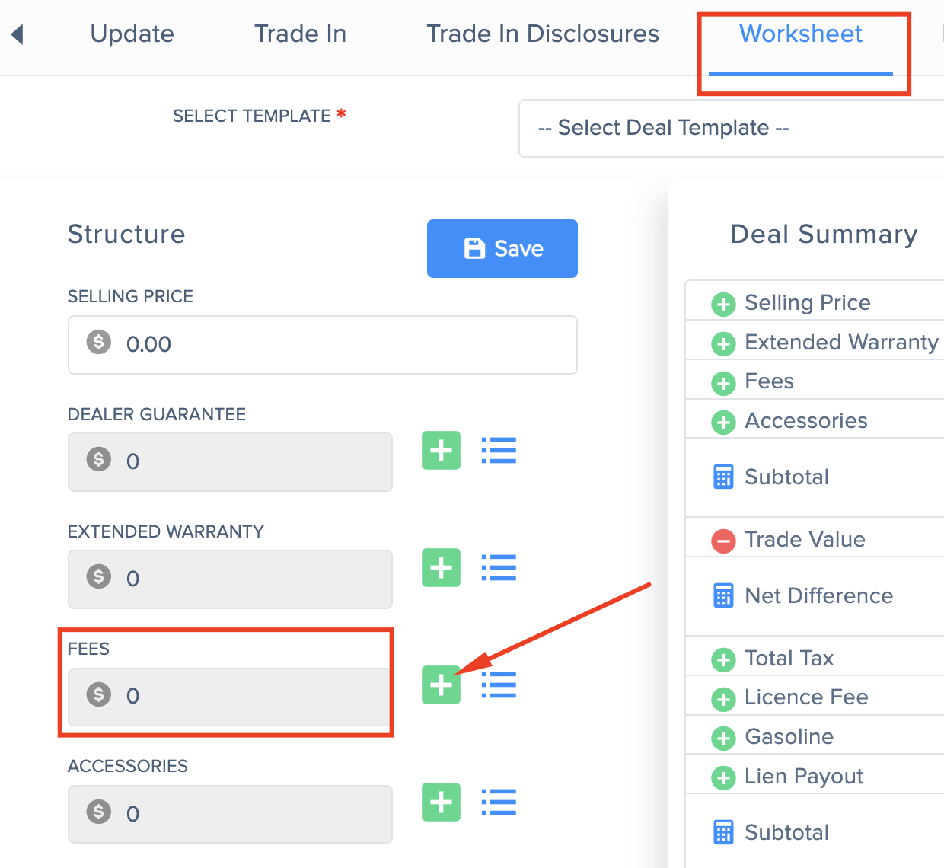The width and height of the screenshot is (944, 868).
Task: Open list icon beside Dealer Guarantee
Action: [x=499, y=450]
